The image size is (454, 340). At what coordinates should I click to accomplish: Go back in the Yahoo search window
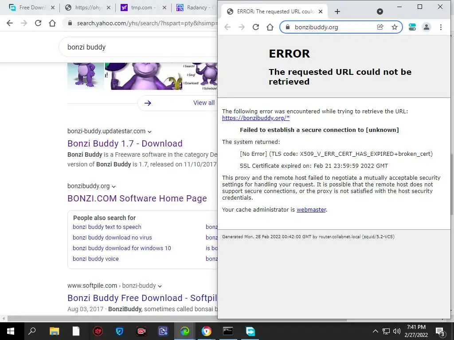pyautogui.click(x=10, y=23)
